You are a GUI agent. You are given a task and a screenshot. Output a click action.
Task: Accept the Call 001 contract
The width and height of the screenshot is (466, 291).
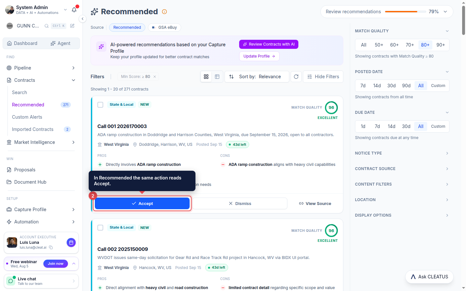point(142,203)
